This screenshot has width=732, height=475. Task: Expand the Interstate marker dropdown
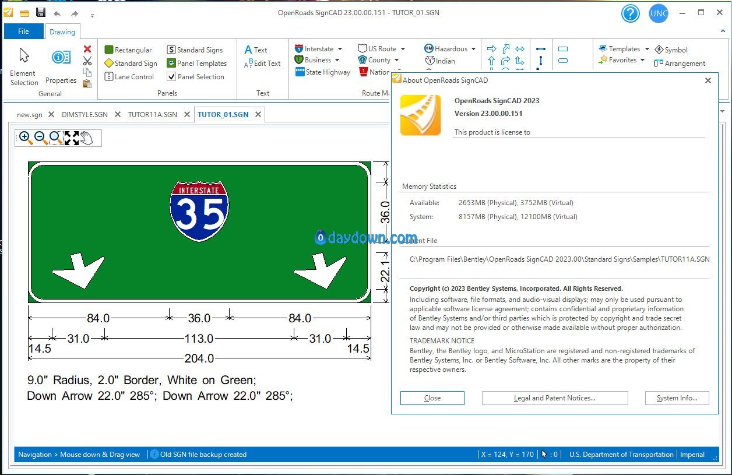click(340, 49)
